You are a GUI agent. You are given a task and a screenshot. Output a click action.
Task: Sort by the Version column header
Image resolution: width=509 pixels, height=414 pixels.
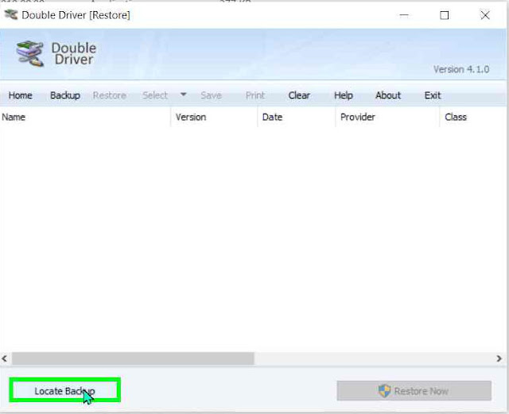214,117
